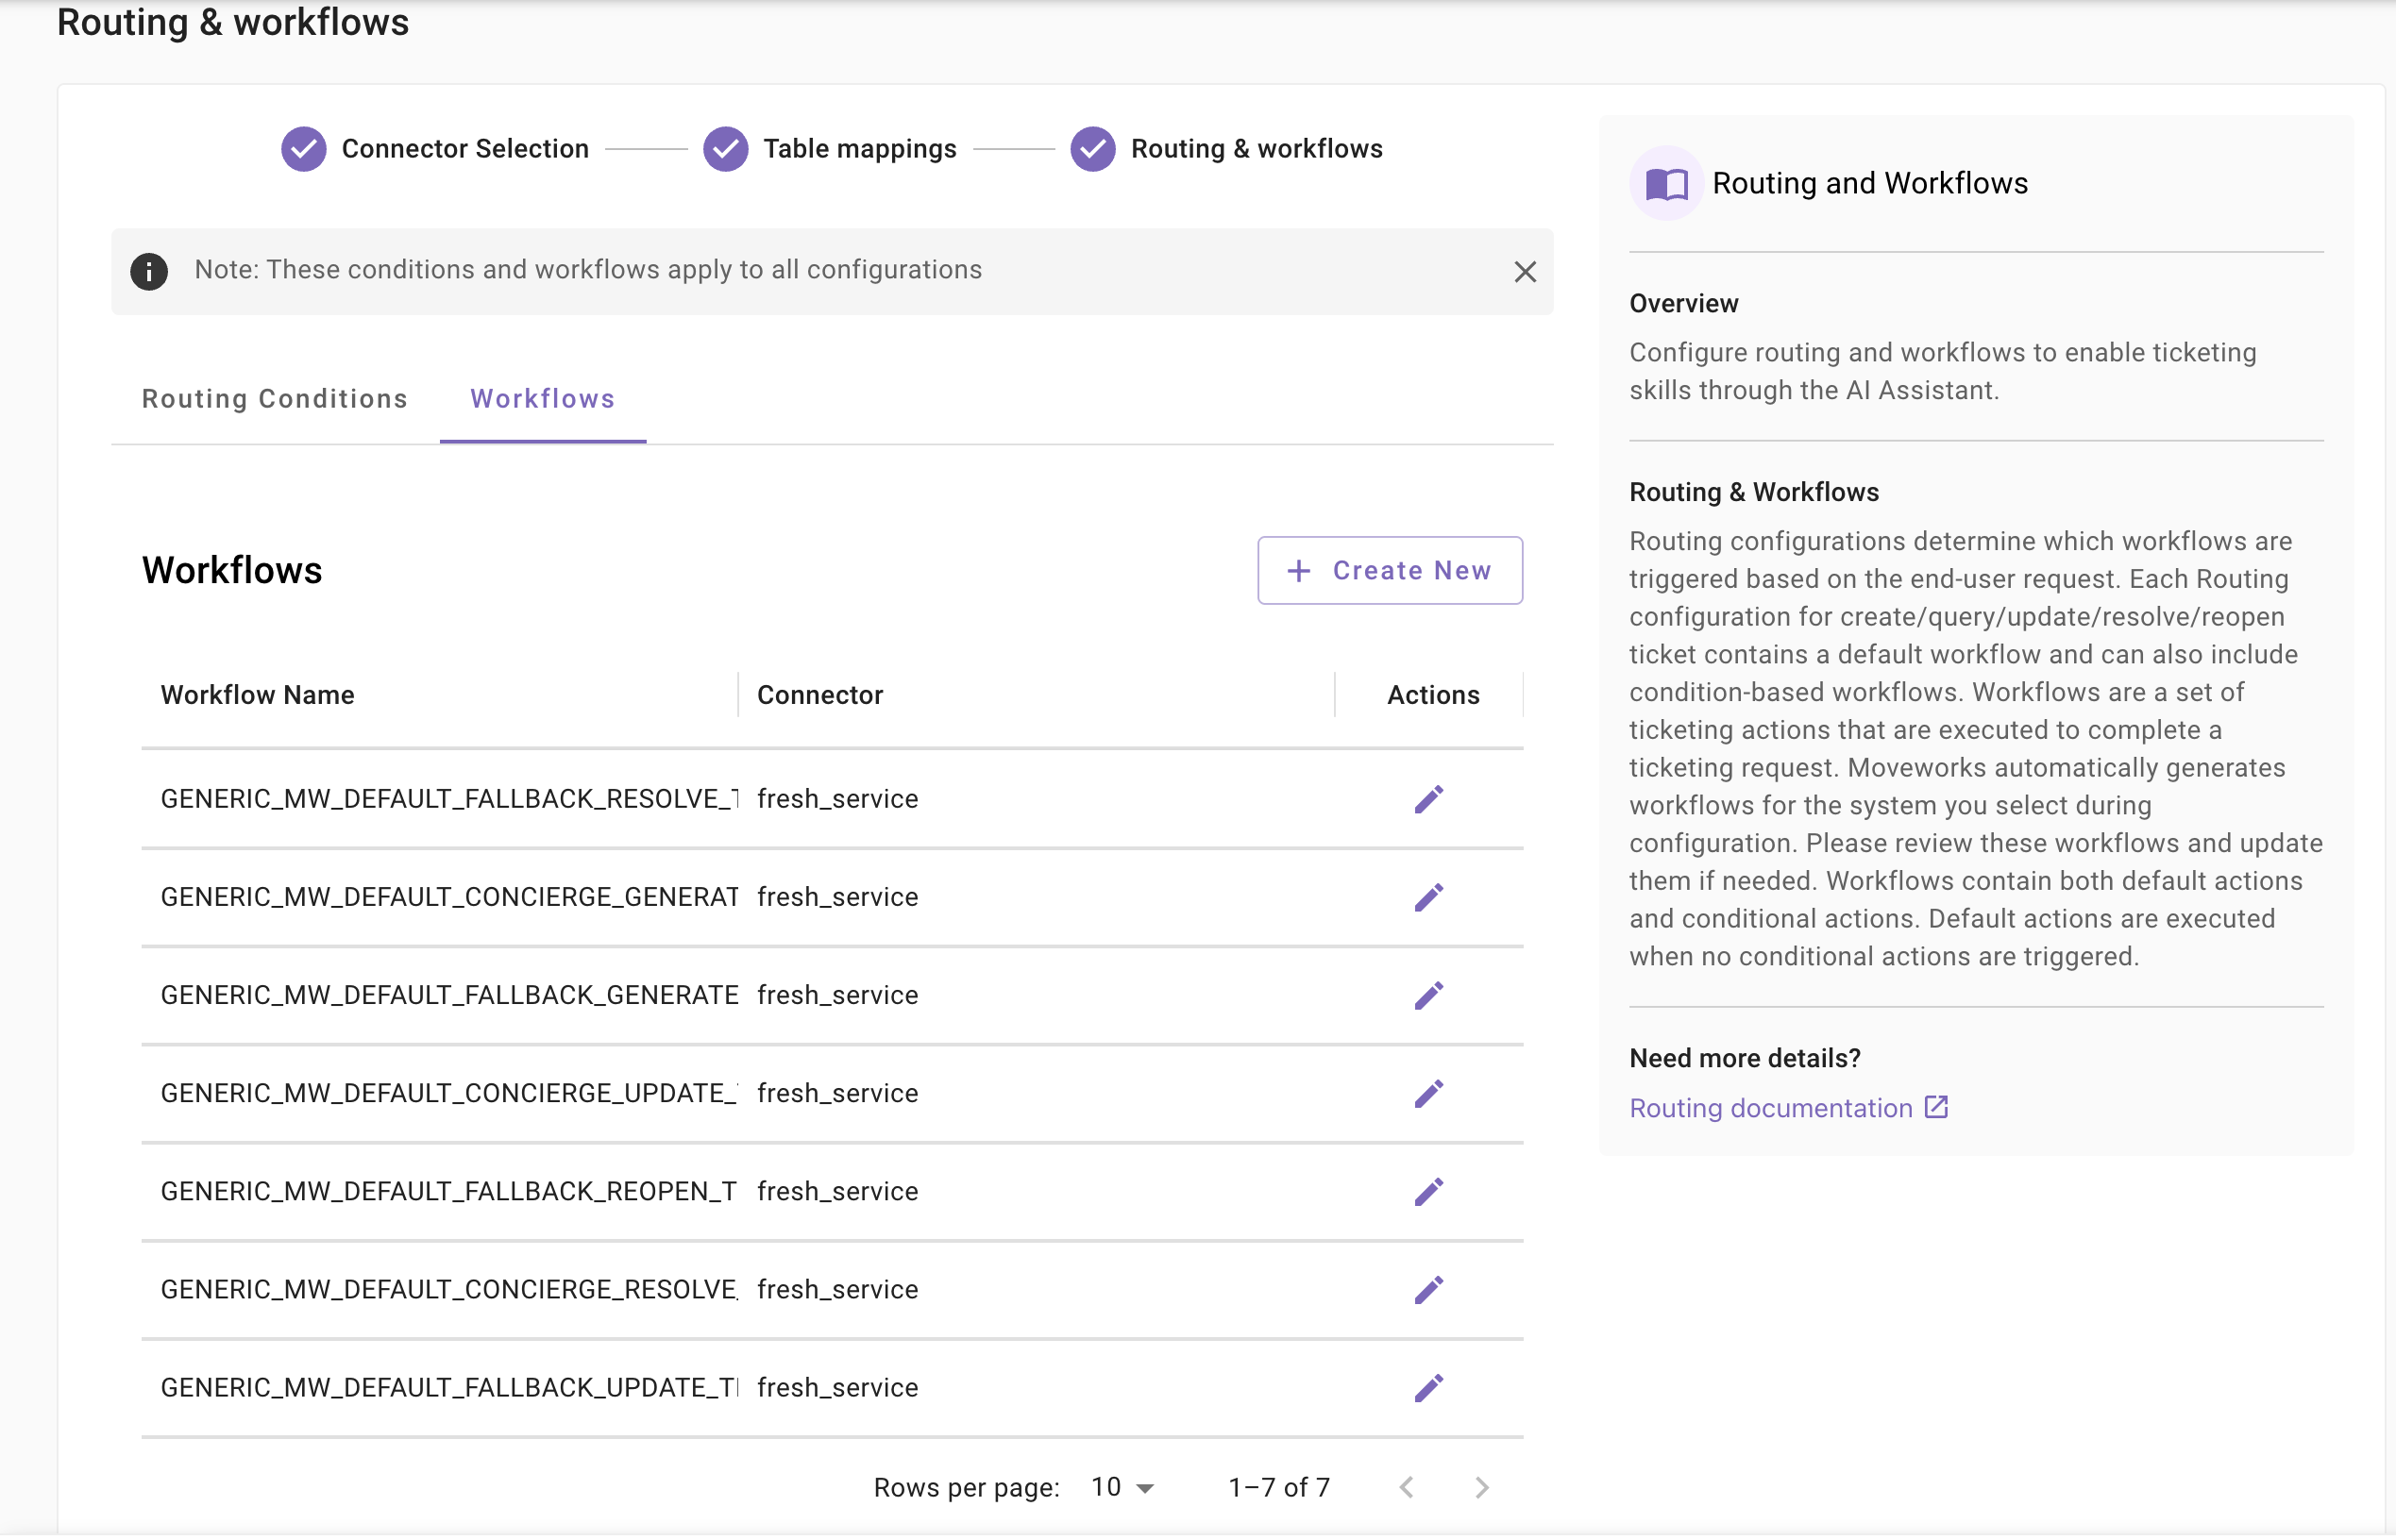This screenshot has width=2396, height=1540.
Task: Click the Routing and Workflows book icon
Action: tap(1665, 184)
